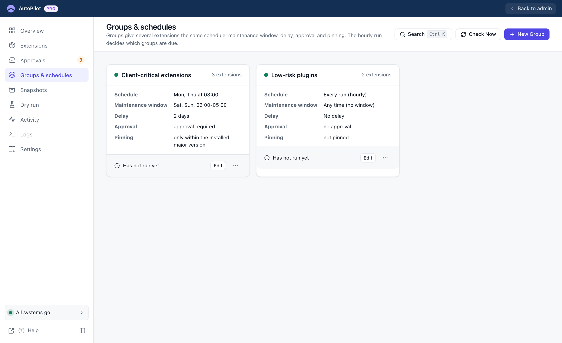Viewport: 562px width, 343px height.
Task: Open more options for Low-risk plugins
Action: tap(385, 158)
